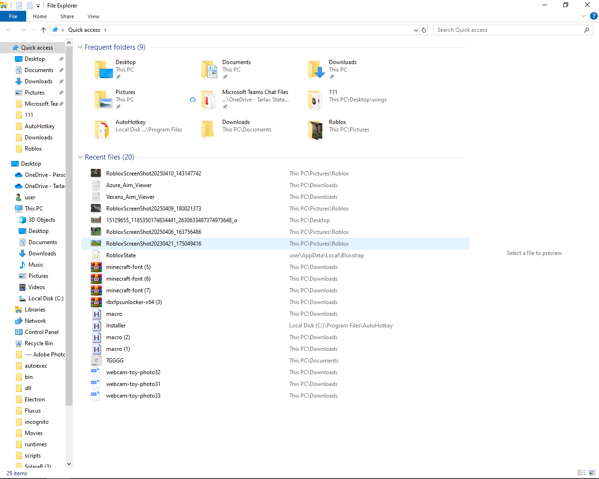Screen dimensions: 599x479
Task: Open the Quick Access Toolbar customize dropdown
Action: (38, 6)
